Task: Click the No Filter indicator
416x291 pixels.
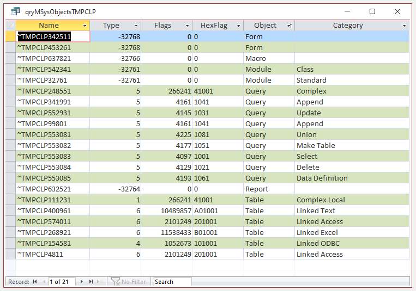Action: click(129, 281)
